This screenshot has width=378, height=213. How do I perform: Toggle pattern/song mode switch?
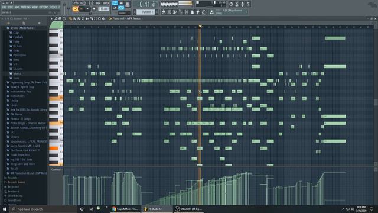point(75,9)
